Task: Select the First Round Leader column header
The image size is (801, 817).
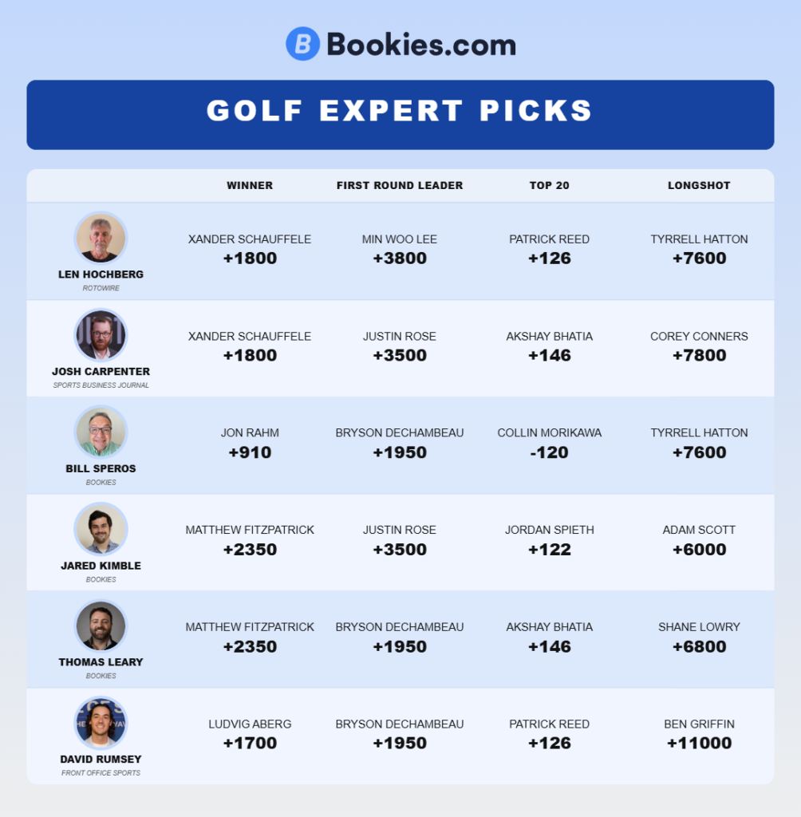Action: coord(400,185)
